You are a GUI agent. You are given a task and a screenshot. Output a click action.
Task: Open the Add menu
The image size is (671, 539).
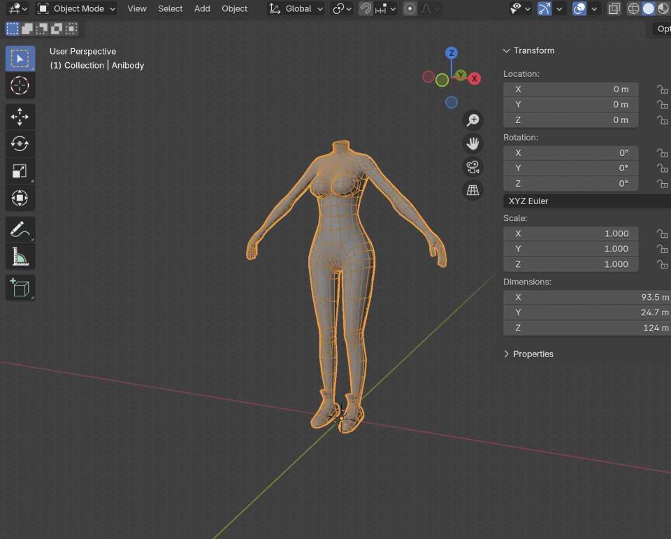[x=202, y=9]
